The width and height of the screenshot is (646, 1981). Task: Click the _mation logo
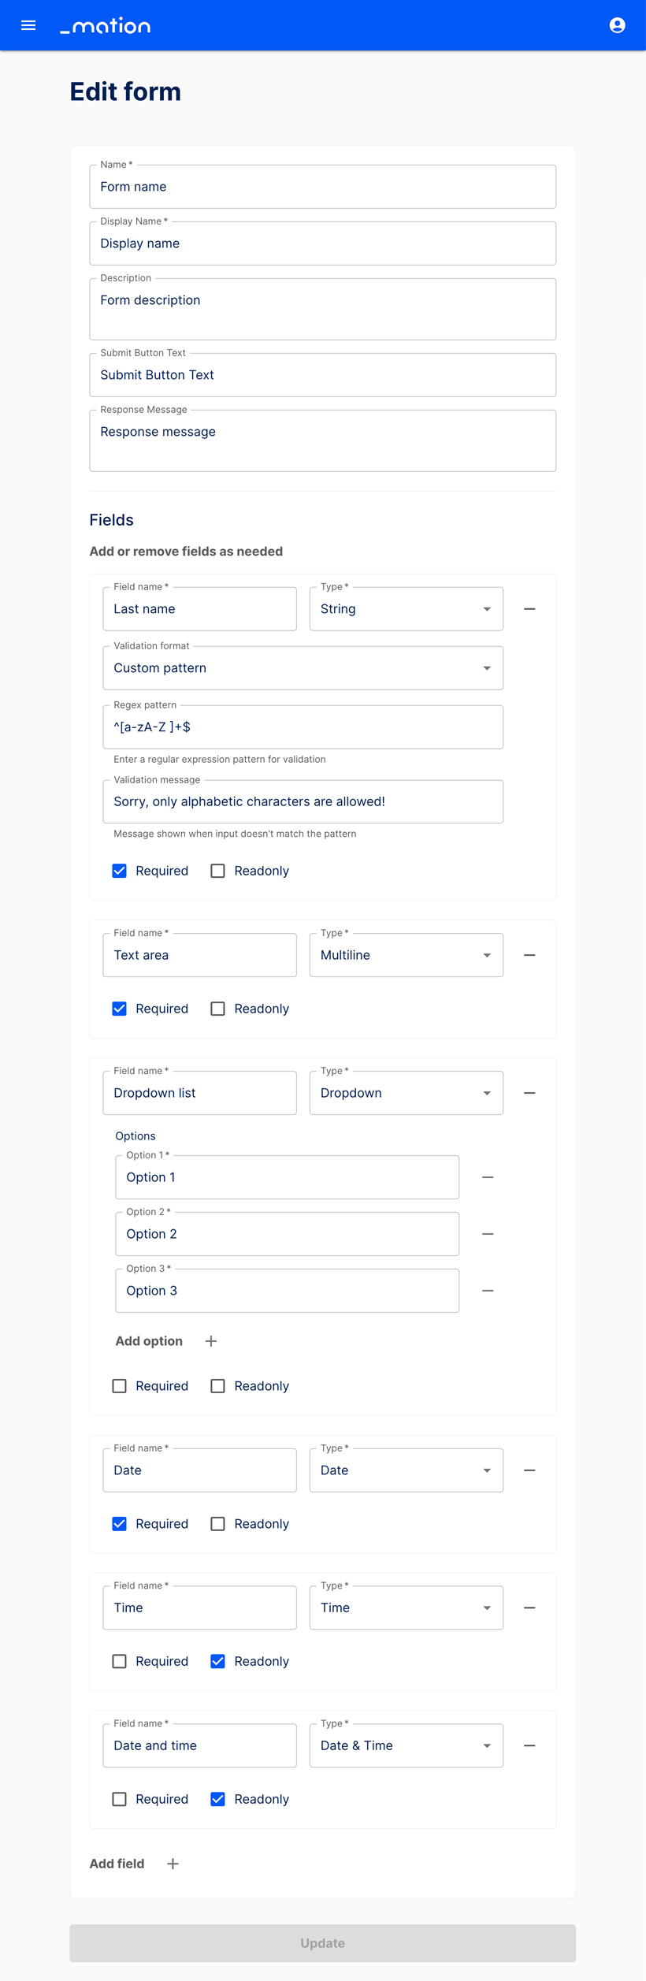tap(106, 26)
